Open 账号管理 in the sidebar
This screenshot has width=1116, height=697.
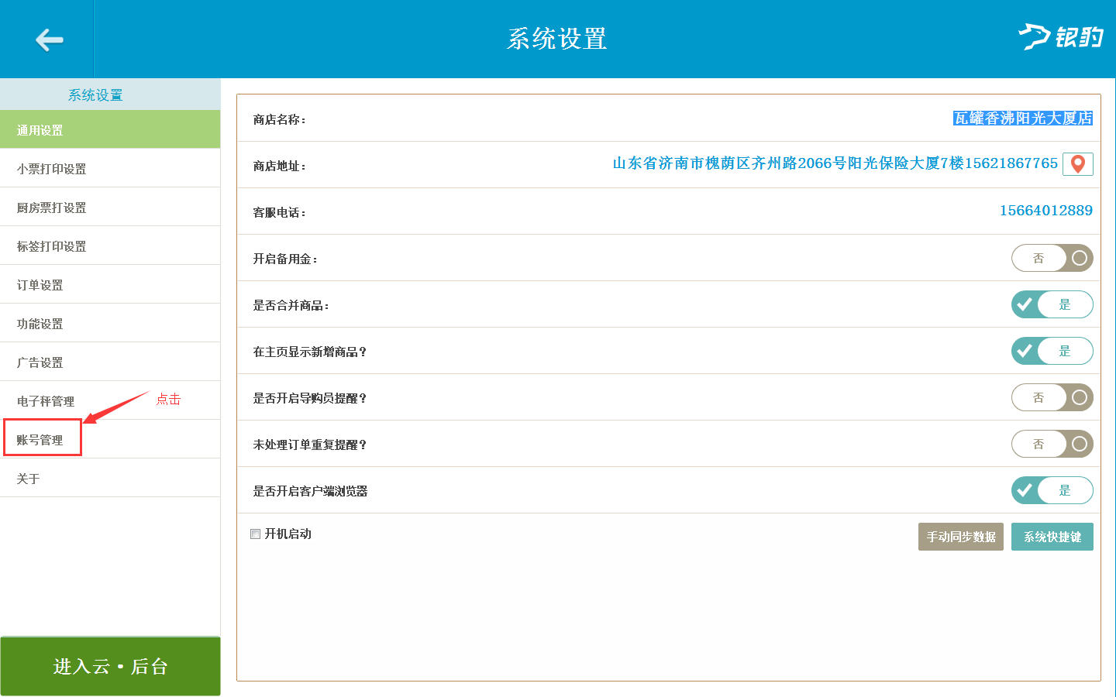[x=110, y=439]
